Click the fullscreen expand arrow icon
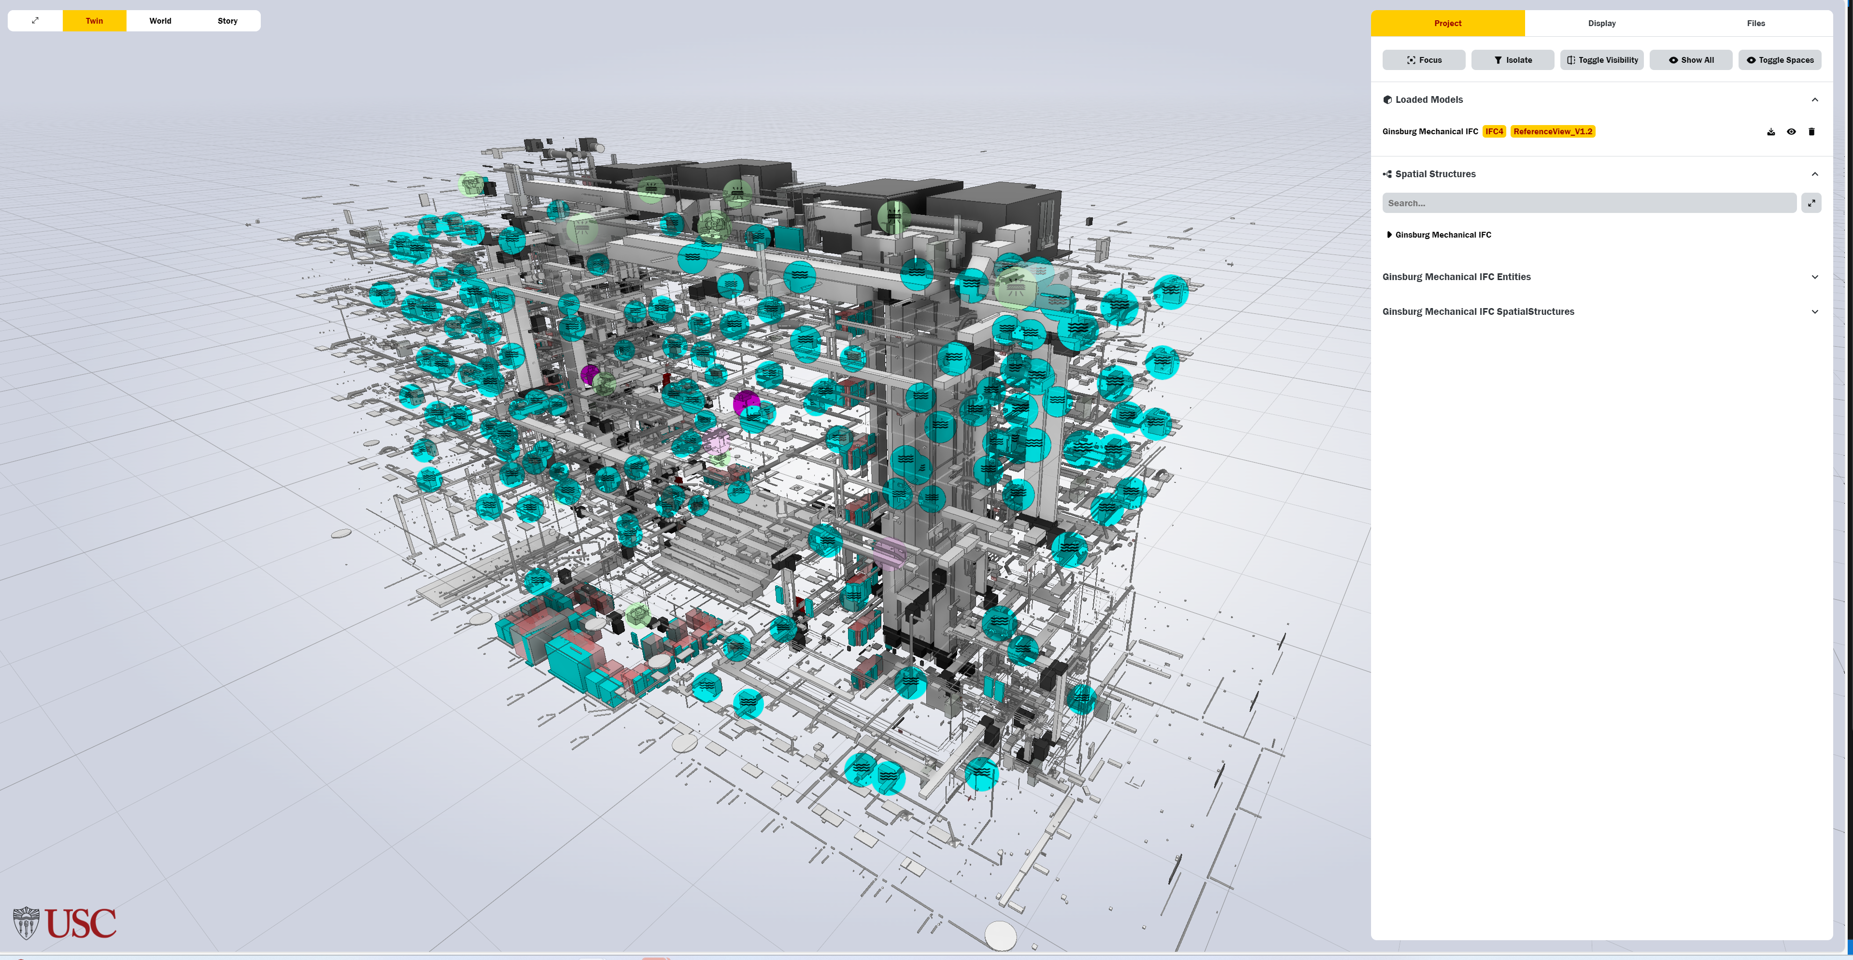The image size is (1853, 960). (35, 21)
